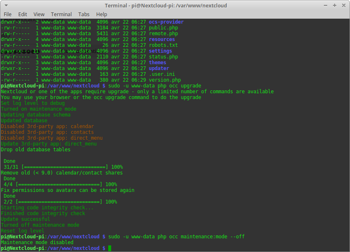
Task: Click 'Disabled 3rd-party app: calendar' line
Action: click(47, 126)
